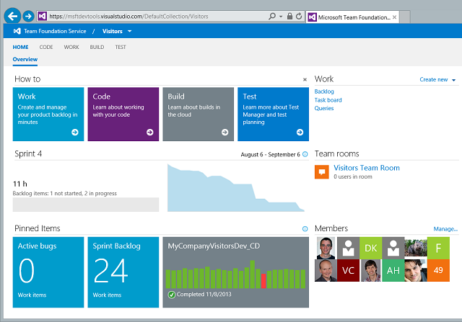Screen dimensions: 462x322
Task: Click the bald man member photo
Action: (x=326, y=270)
